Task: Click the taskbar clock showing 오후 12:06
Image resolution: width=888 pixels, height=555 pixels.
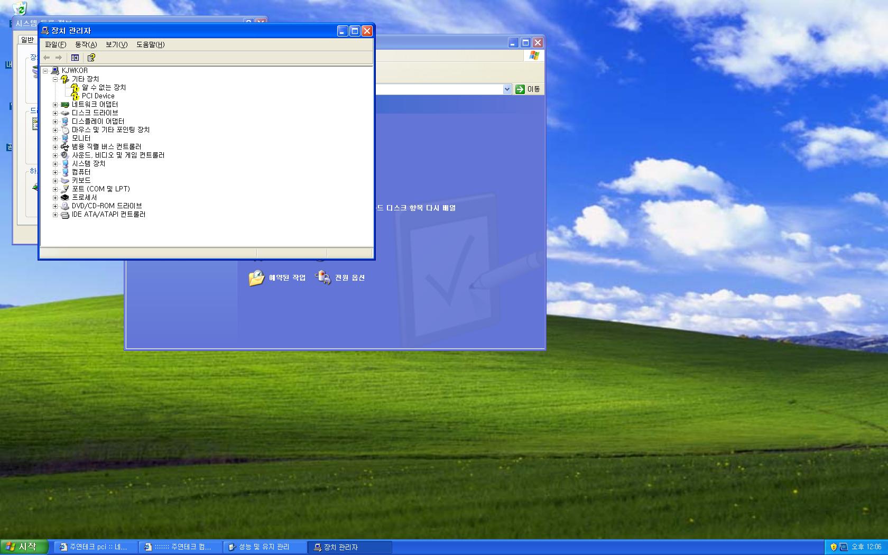Action: pos(866,547)
